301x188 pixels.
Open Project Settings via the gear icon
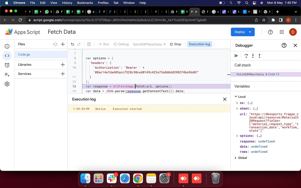7,84
